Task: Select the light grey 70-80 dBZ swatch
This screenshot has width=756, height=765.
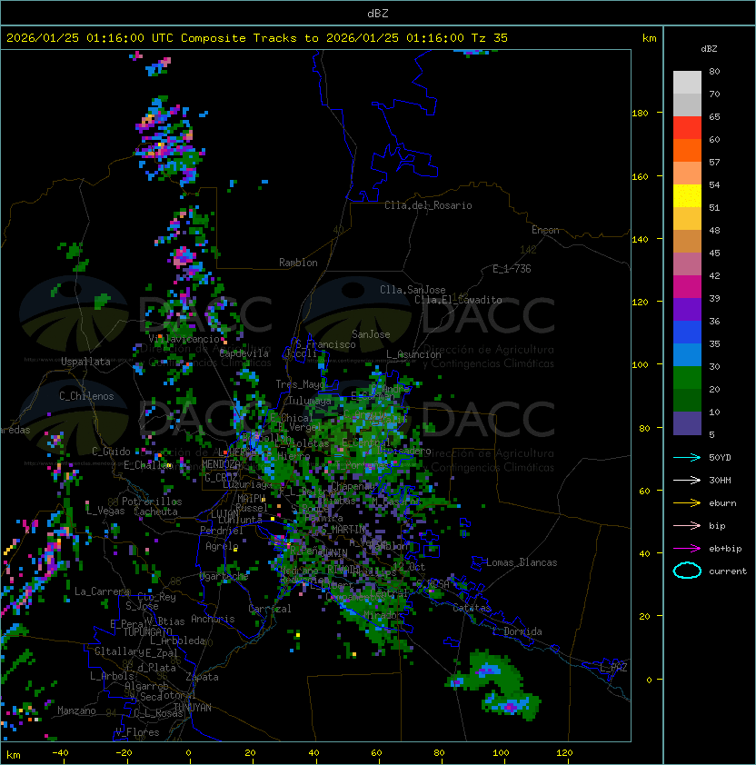Action: click(687, 82)
